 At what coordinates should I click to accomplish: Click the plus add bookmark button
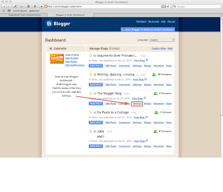point(41,6)
